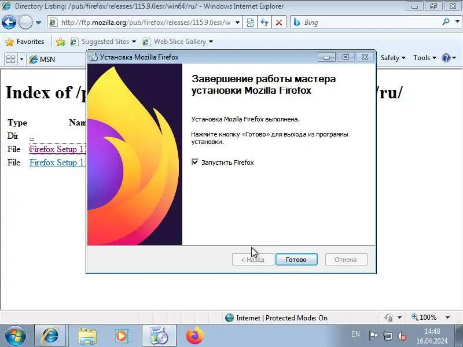Go back with Internet Explorer Back arrow
Image resolution: width=463 pixels, height=347 pixels.
[x=9, y=22]
